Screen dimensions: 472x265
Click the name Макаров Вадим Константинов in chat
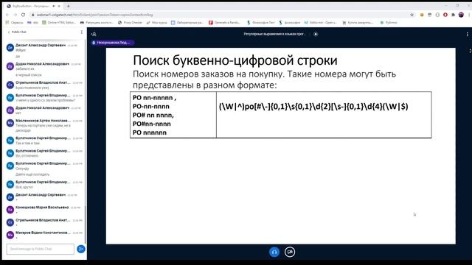point(43,233)
